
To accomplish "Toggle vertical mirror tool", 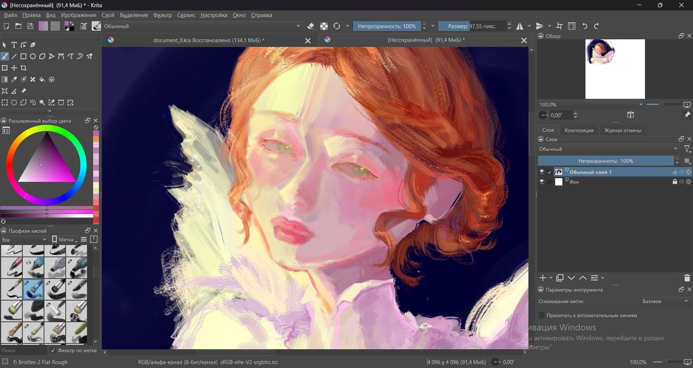I will 539,26.
